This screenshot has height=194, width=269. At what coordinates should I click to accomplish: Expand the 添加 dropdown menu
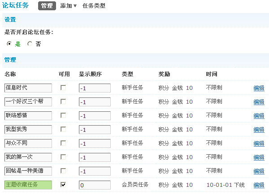point(68,6)
